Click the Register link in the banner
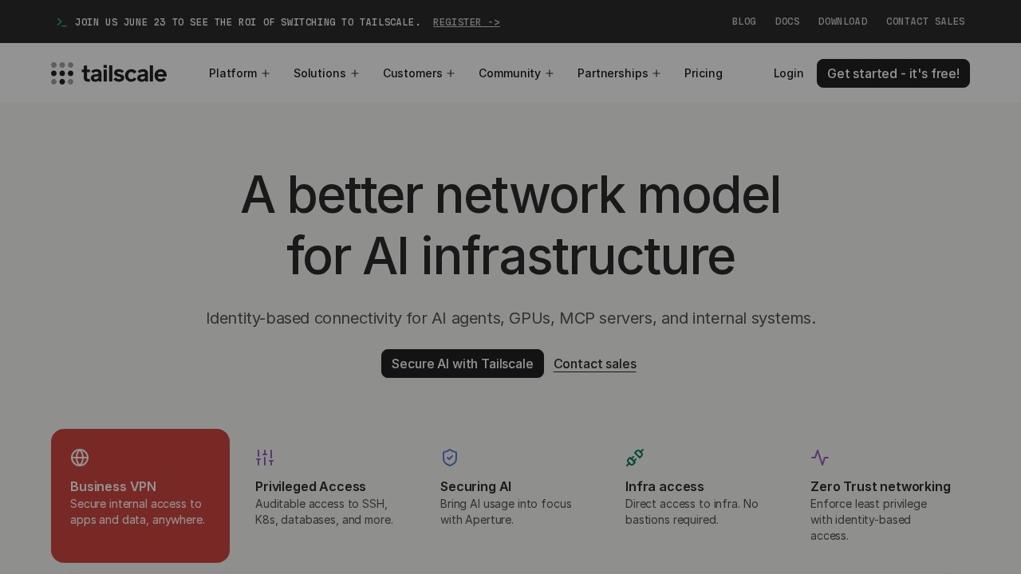 click(467, 22)
